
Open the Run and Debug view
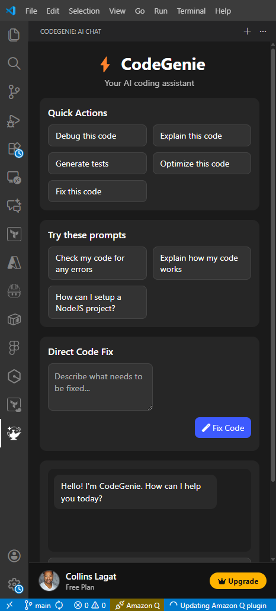(14, 120)
